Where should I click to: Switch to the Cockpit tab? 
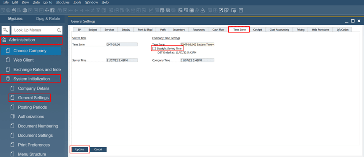tap(257, 30)
